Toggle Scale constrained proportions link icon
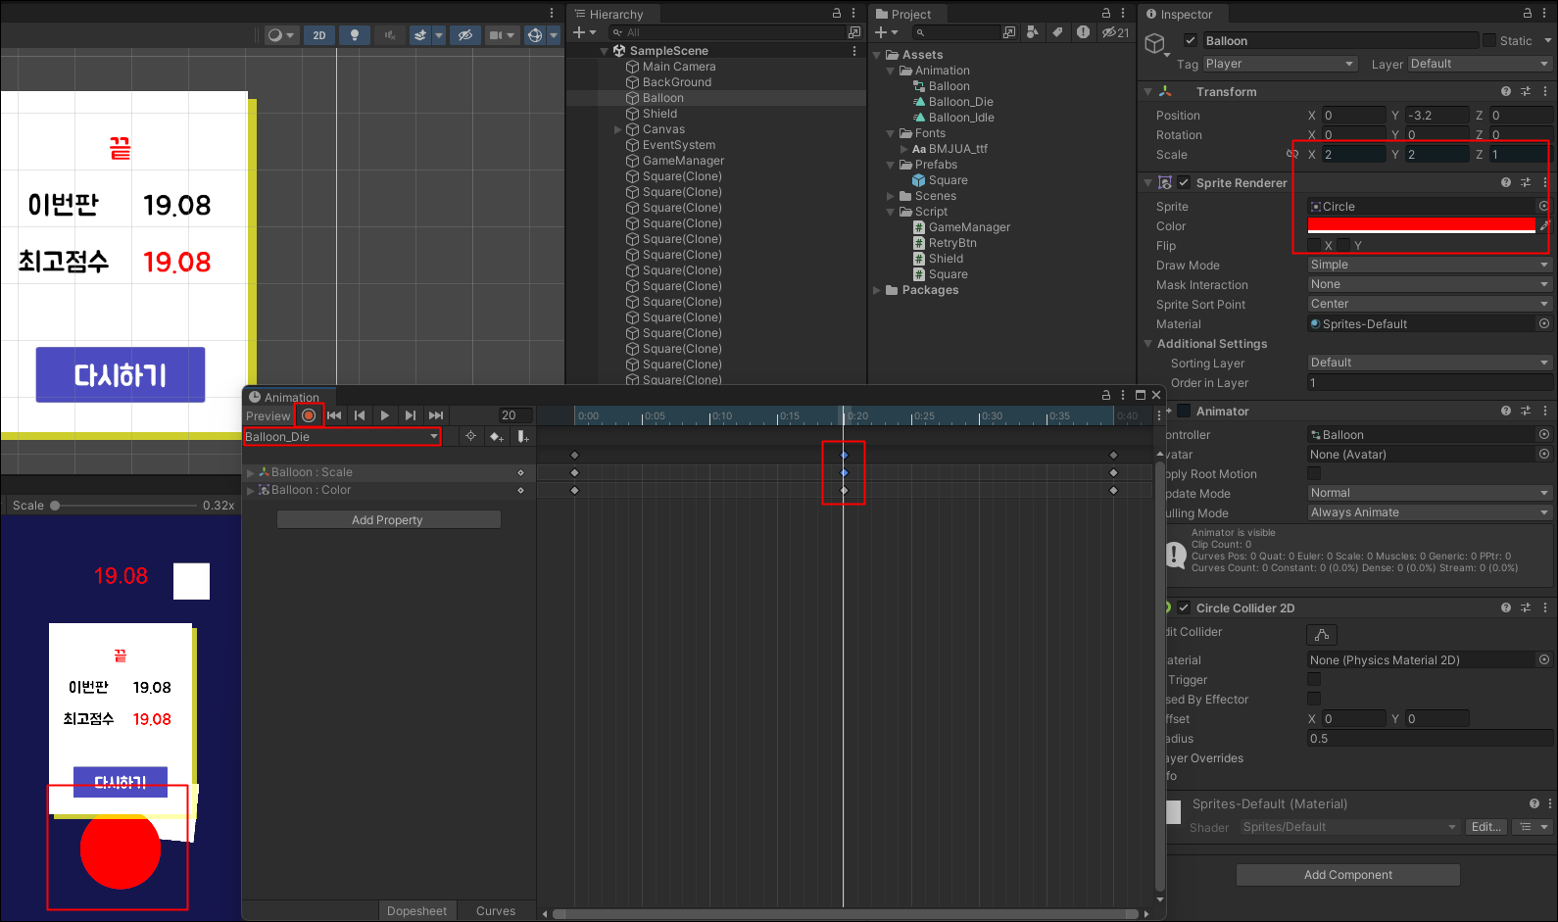Viewport: 1558px width, 922px height. tap(1292, 154)
